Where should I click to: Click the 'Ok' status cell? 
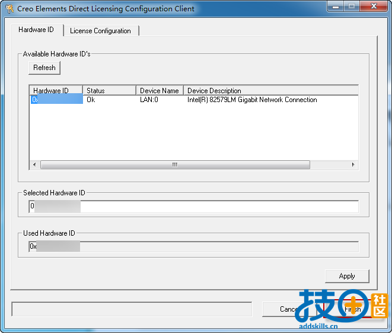91,100
